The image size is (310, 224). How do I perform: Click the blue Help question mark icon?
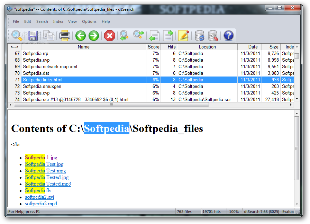[229, 36]
